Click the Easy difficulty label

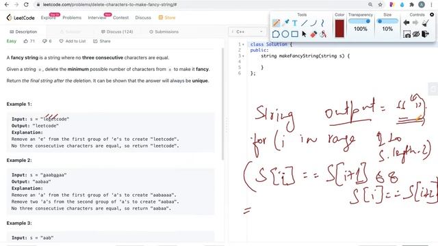click(12, 41)
